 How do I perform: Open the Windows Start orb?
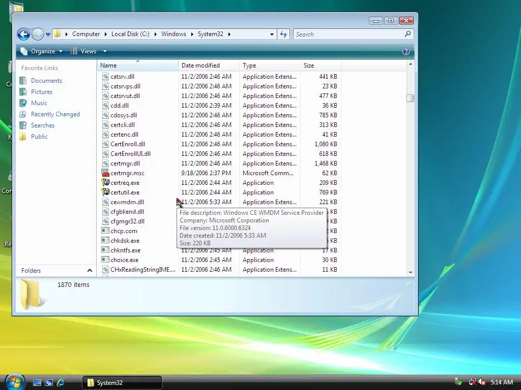(x=15, y=382)
